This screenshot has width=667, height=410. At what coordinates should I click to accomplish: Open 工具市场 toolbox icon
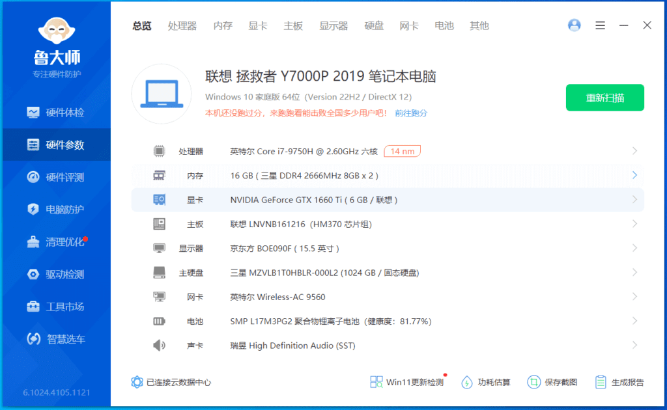coord(33,307)
